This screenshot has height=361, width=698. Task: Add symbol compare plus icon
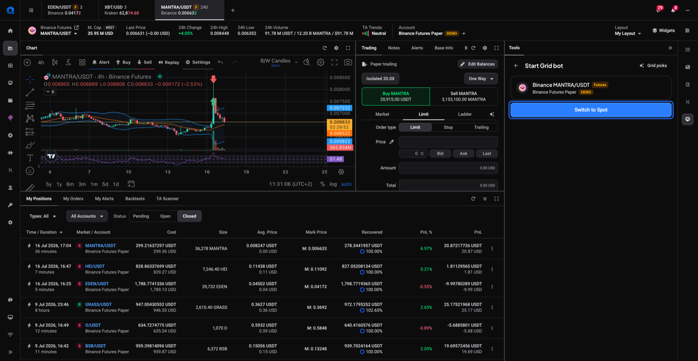(x=27, y=62)
